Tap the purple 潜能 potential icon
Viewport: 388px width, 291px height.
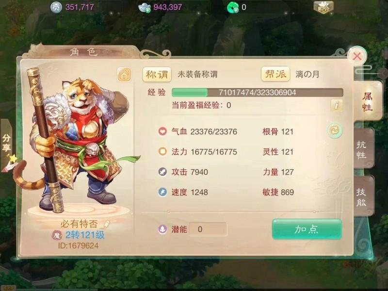[x=162, y=229]
